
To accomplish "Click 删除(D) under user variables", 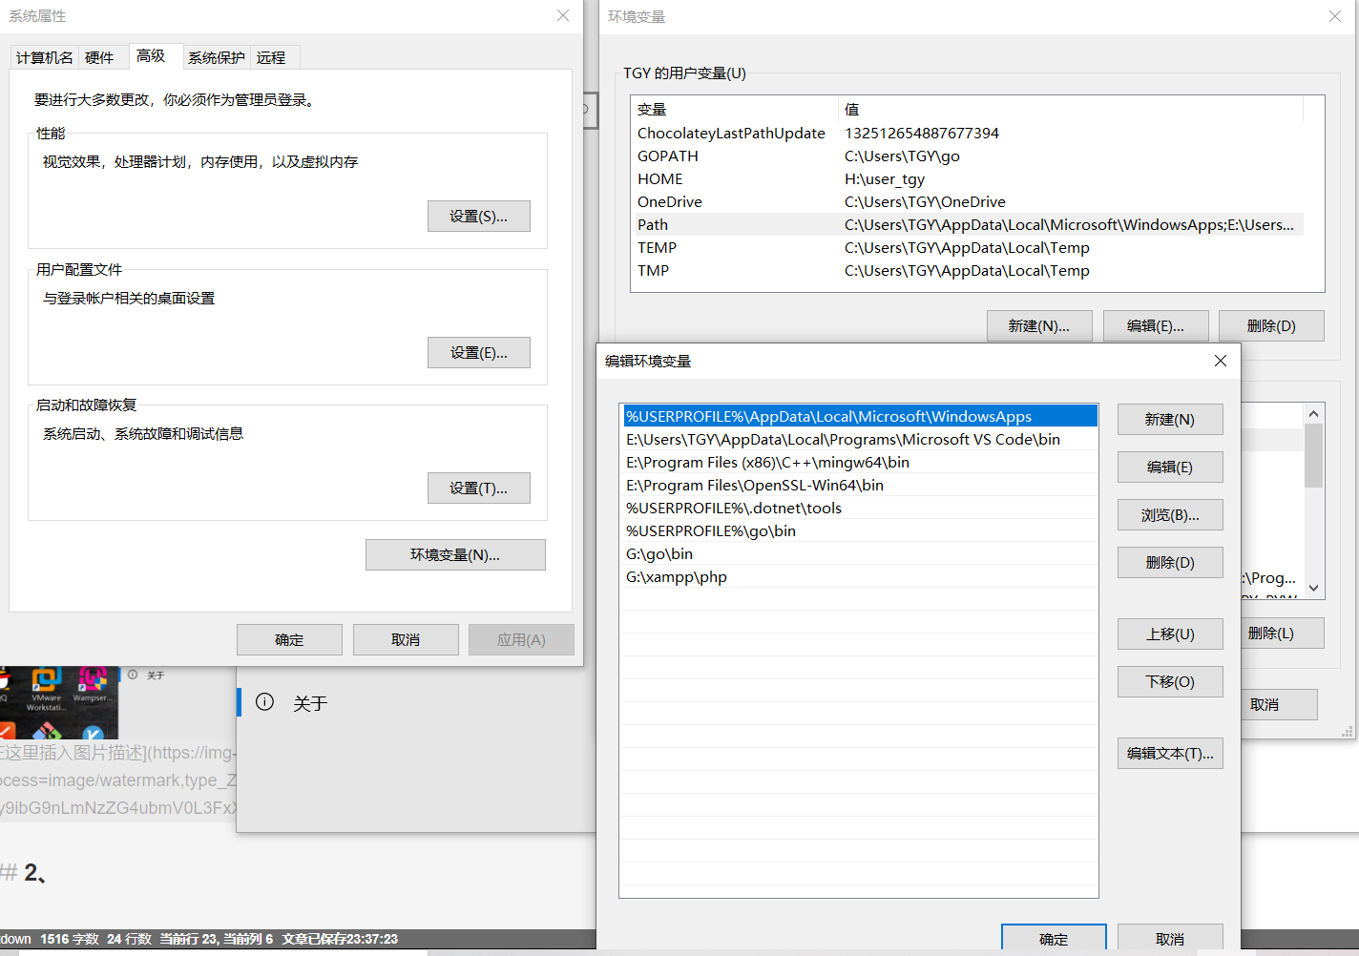I will click(x=1270, y=325).
